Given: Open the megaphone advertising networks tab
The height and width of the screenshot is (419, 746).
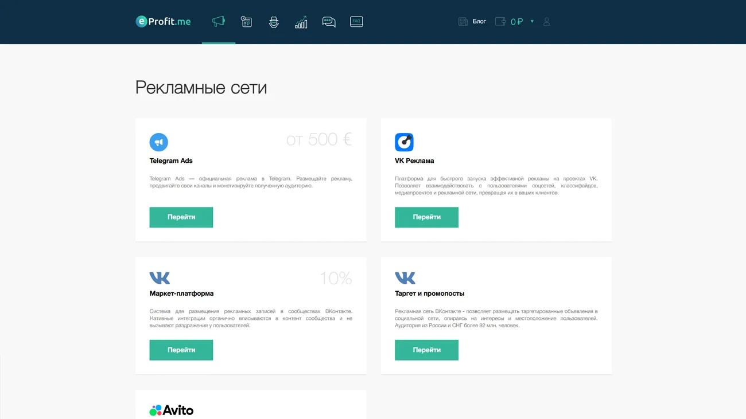Looking at the screenshot, I should pyautogui.click(x=219, y=22).
